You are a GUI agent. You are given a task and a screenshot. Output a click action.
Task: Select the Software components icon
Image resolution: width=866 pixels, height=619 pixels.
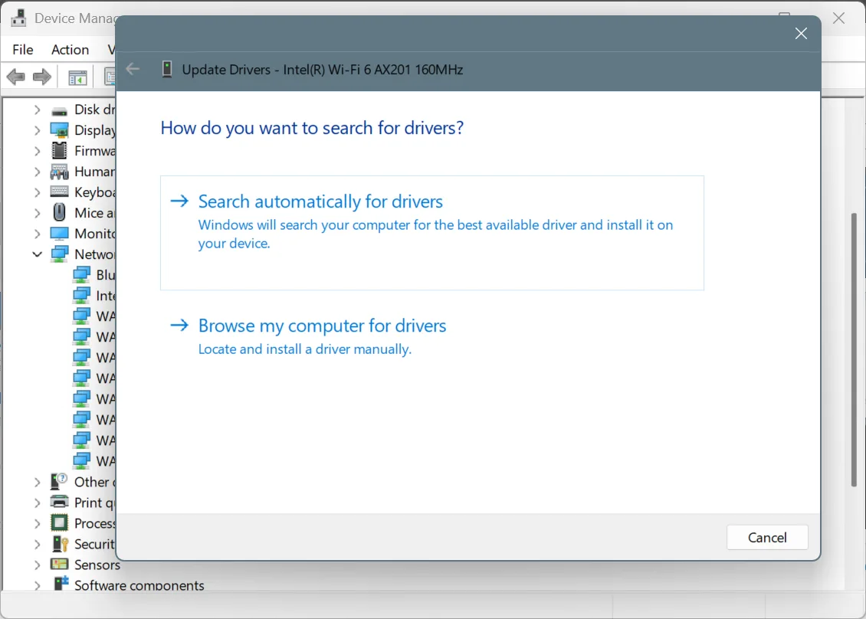pos(61,584)
